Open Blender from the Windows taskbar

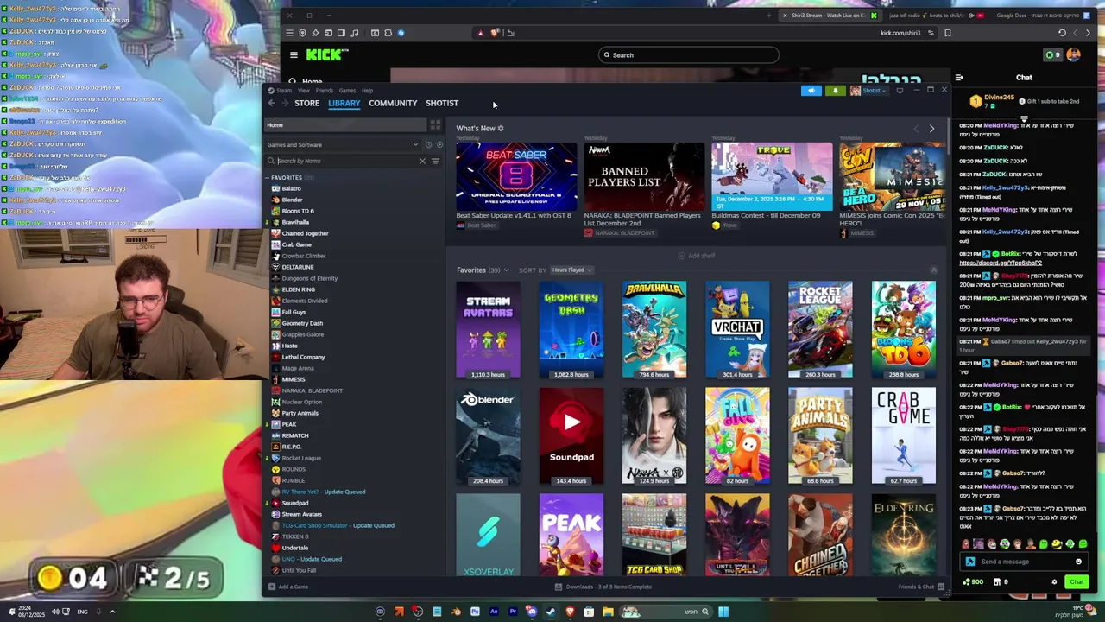(456, 612)
